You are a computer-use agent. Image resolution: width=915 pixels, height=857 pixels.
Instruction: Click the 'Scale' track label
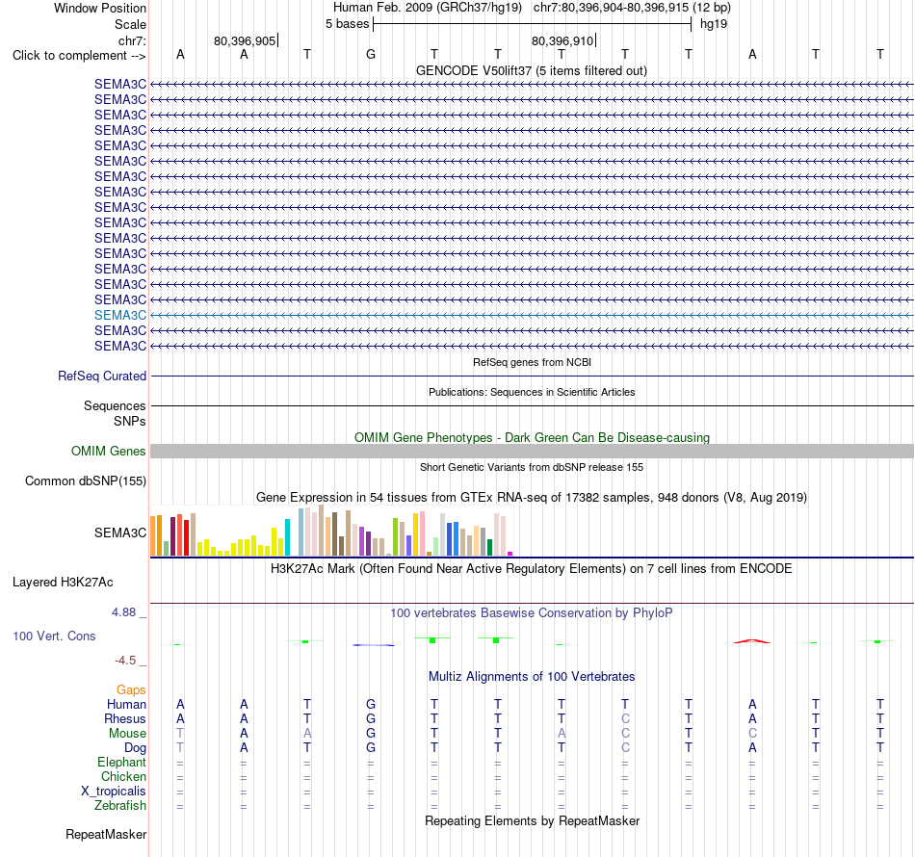[130, 24]
